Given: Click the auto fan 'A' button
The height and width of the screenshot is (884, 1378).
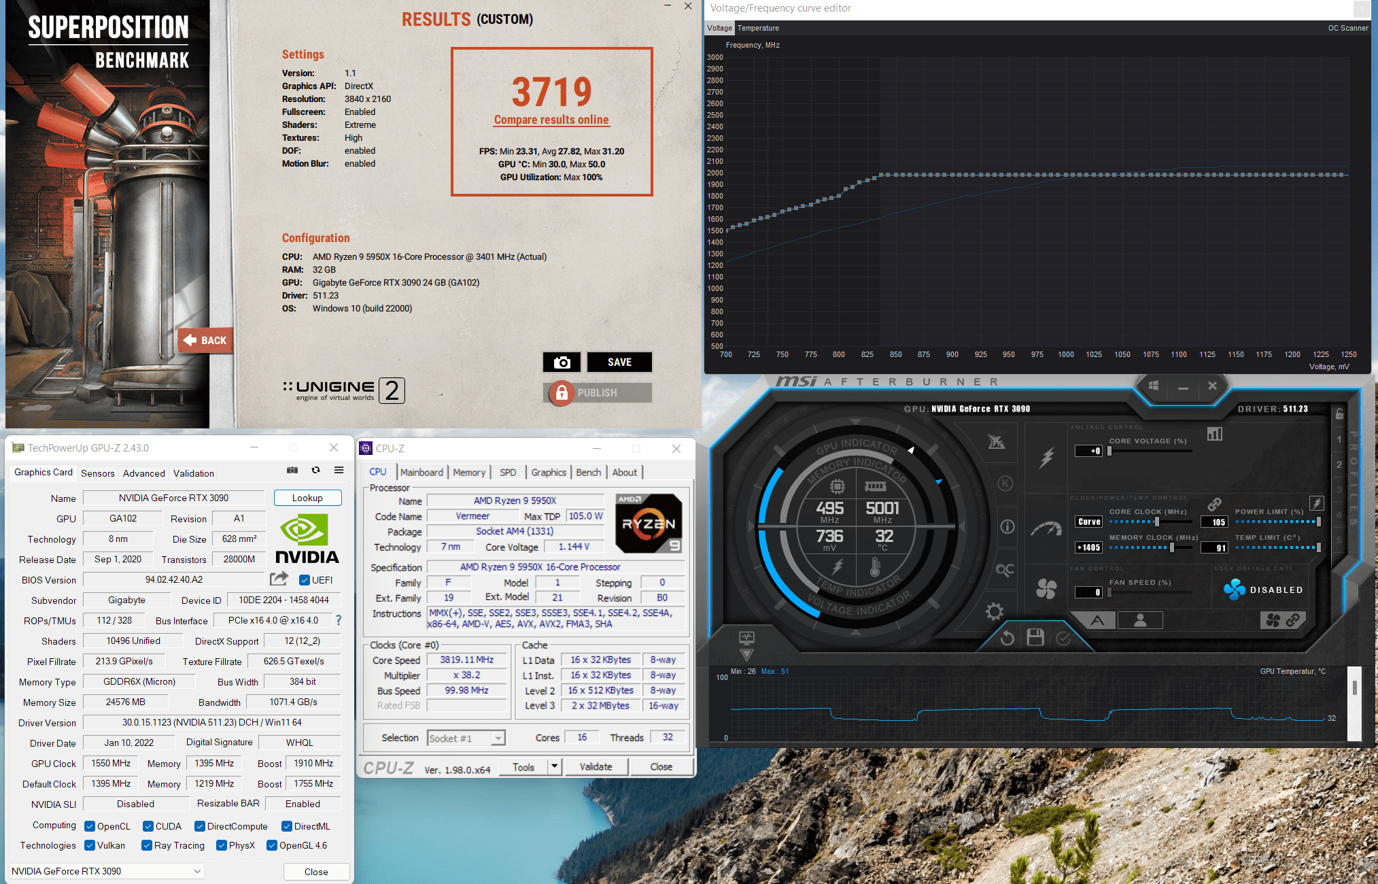Looking at the screenshot, I should click(x=1097, y=619).
